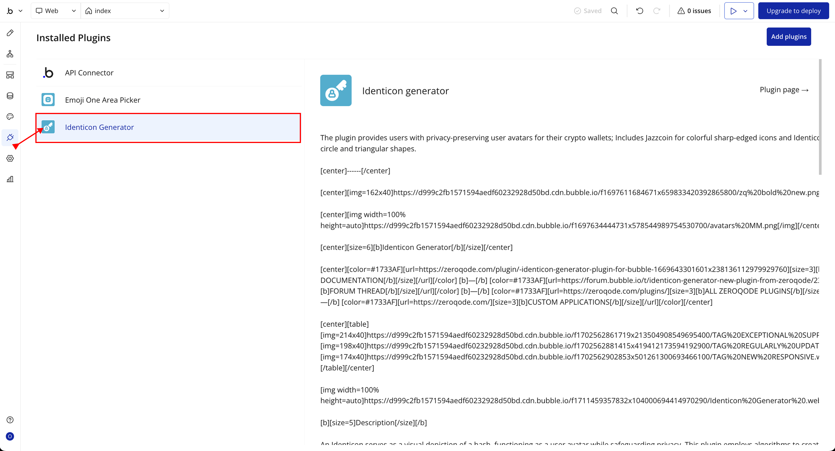This screenshot has height=451, width=835.
Task: Open the user account avatar
Action: pyautogui.click(x=10, y=437)
